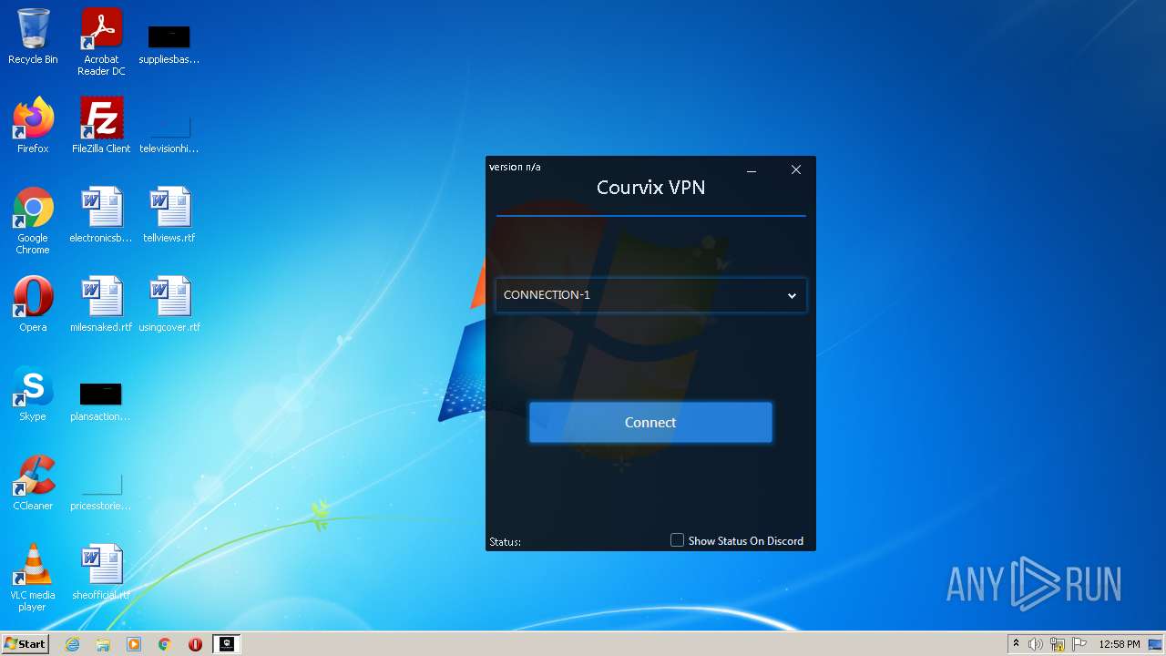Select the CCleaner desktop shortcut

tap(33, 483)
